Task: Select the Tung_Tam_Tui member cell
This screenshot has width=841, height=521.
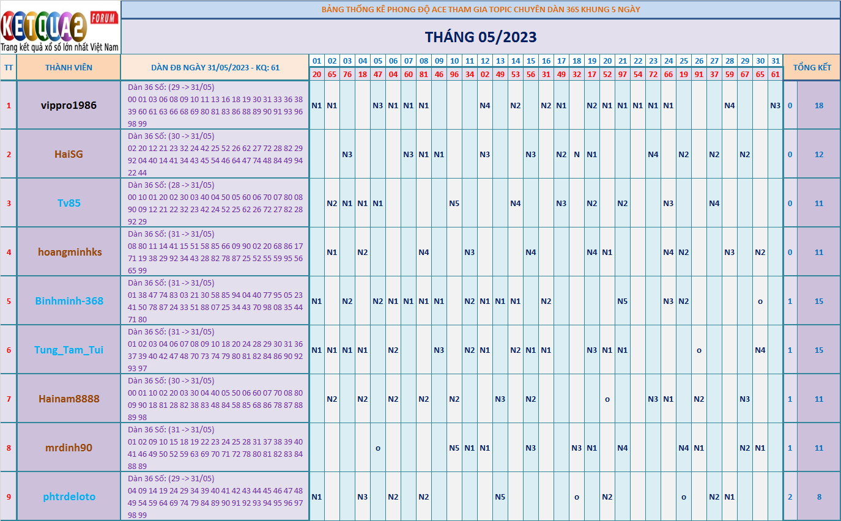Action: [69, 350]
